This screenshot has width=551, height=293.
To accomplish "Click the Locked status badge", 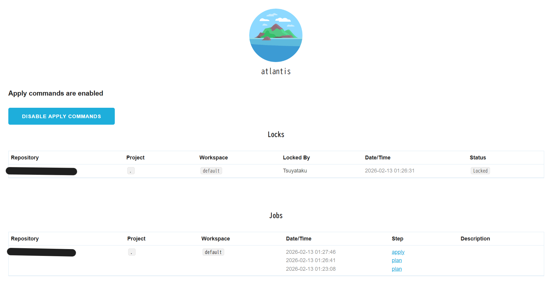I will (480, 171).
